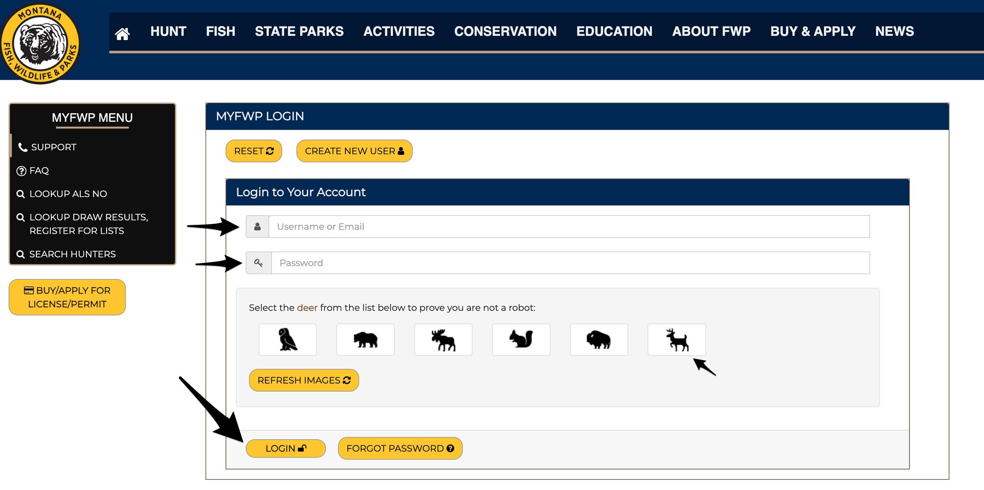Image resolution: width=984 pixels, height=490 pixels.
Task: Click the refresh icon on the RESET button
Action: click(x=270, y=150)
